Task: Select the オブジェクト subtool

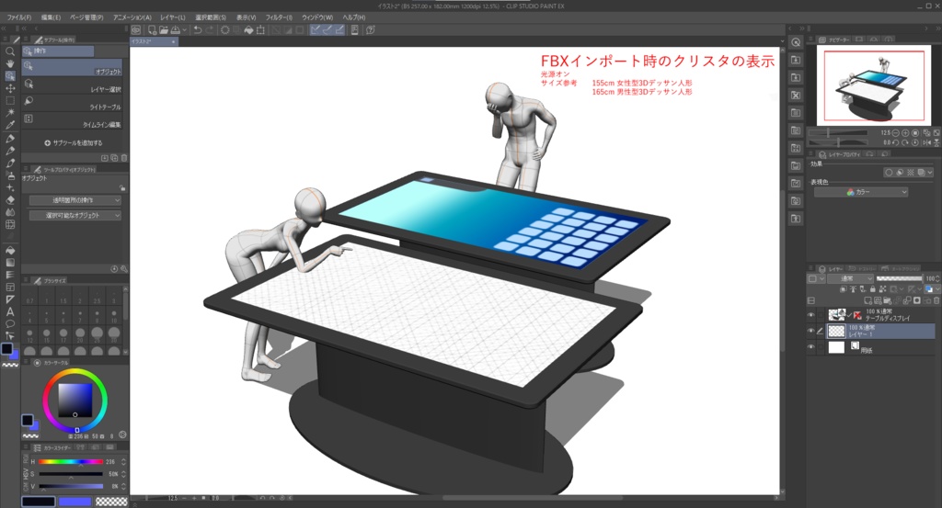Action: 72,67
